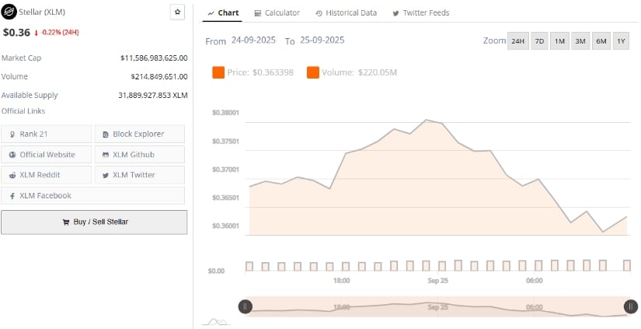Click the Github cat icon

click(106, 155)
